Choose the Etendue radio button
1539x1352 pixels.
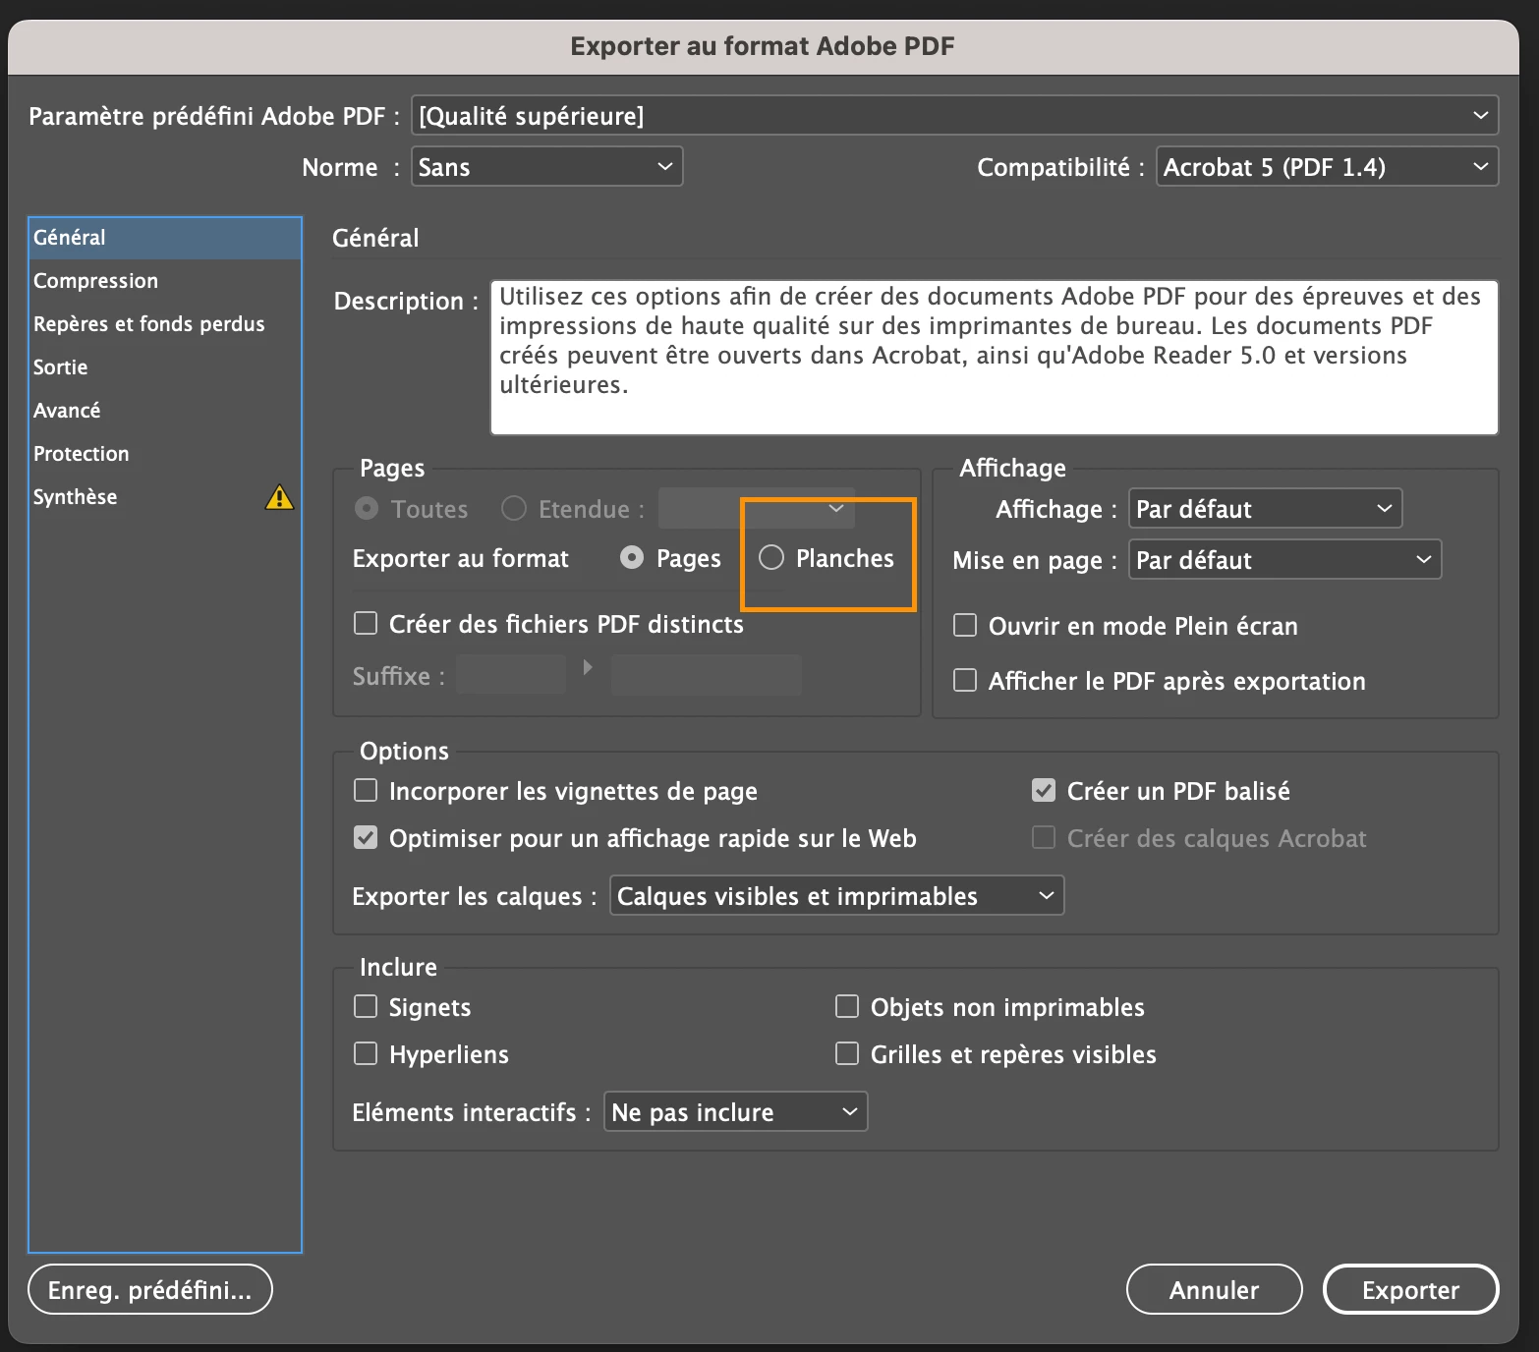click(514, 508)
